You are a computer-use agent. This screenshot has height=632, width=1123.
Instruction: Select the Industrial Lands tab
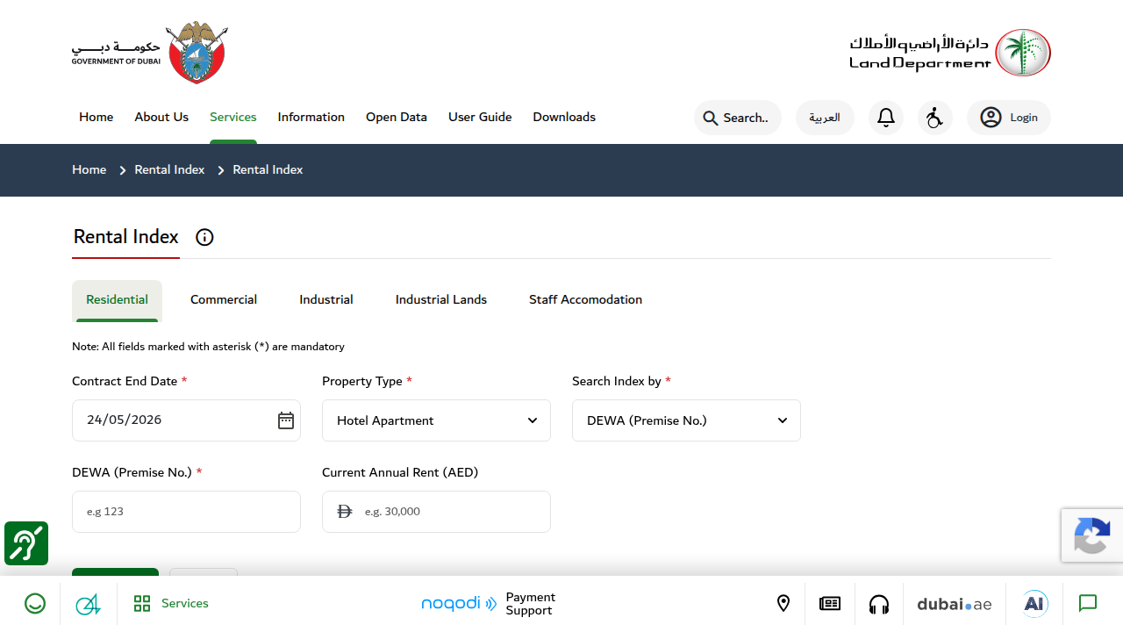coord(441,300)
